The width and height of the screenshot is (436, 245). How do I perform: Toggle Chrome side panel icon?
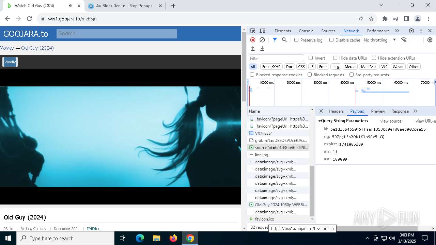coord(406,19)
